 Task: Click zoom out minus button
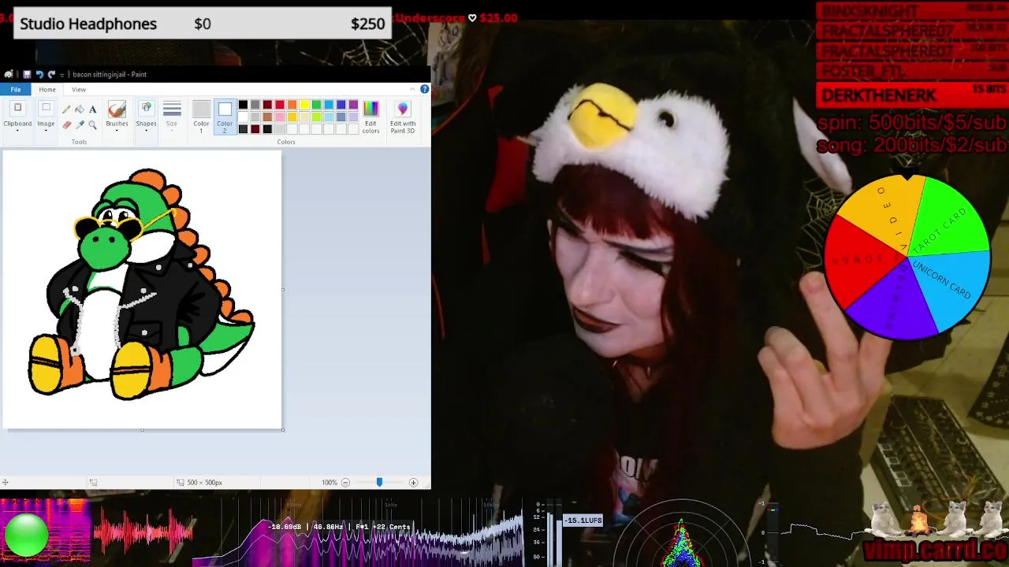click(345, 482)
